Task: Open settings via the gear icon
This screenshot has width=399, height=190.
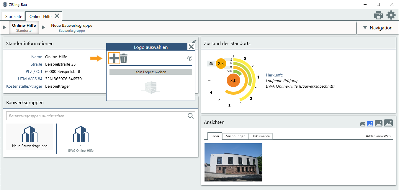Action: point(391,15)
